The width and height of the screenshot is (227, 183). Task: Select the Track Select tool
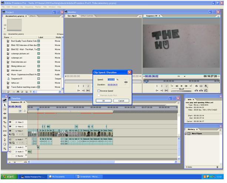pos(5,109)
